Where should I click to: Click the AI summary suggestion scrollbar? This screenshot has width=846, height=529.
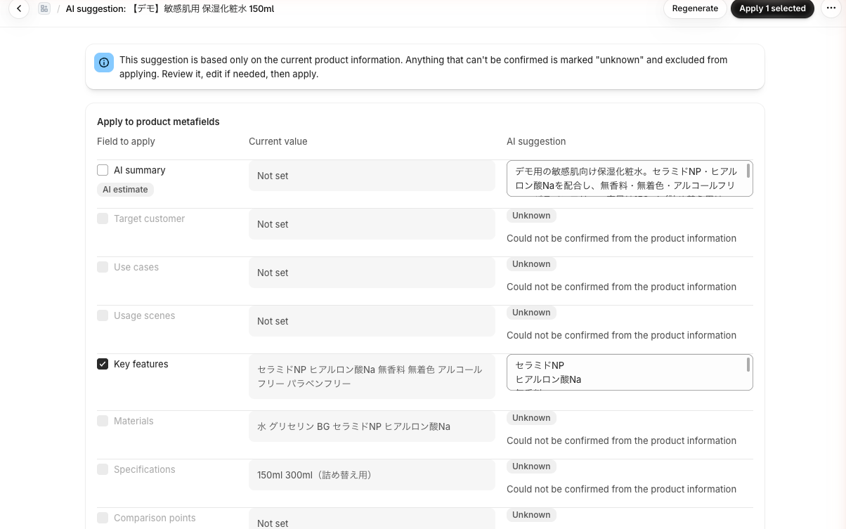click(x=748, y=171)
